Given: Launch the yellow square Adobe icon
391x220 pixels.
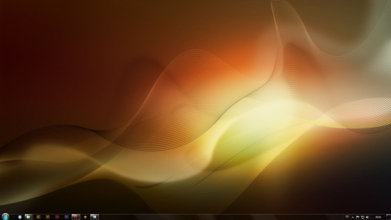Looking at the screenshot, I should pos(38,217).
